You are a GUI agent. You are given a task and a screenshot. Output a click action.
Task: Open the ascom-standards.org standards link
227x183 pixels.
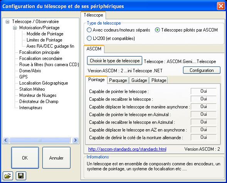coord(127,149)
